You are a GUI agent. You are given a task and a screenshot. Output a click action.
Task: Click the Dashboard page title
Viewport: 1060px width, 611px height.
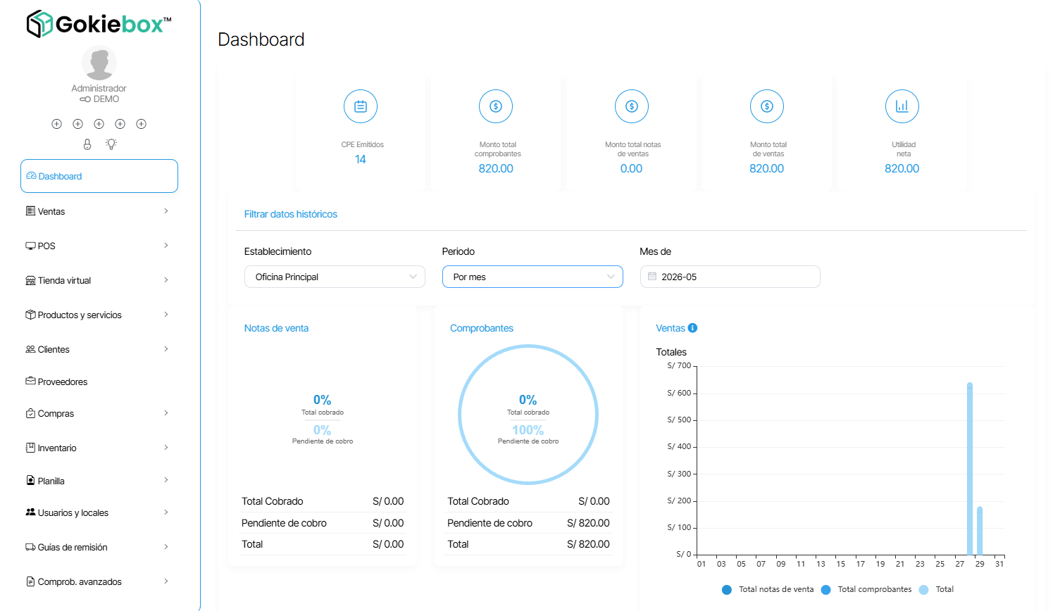click(261, 39)
